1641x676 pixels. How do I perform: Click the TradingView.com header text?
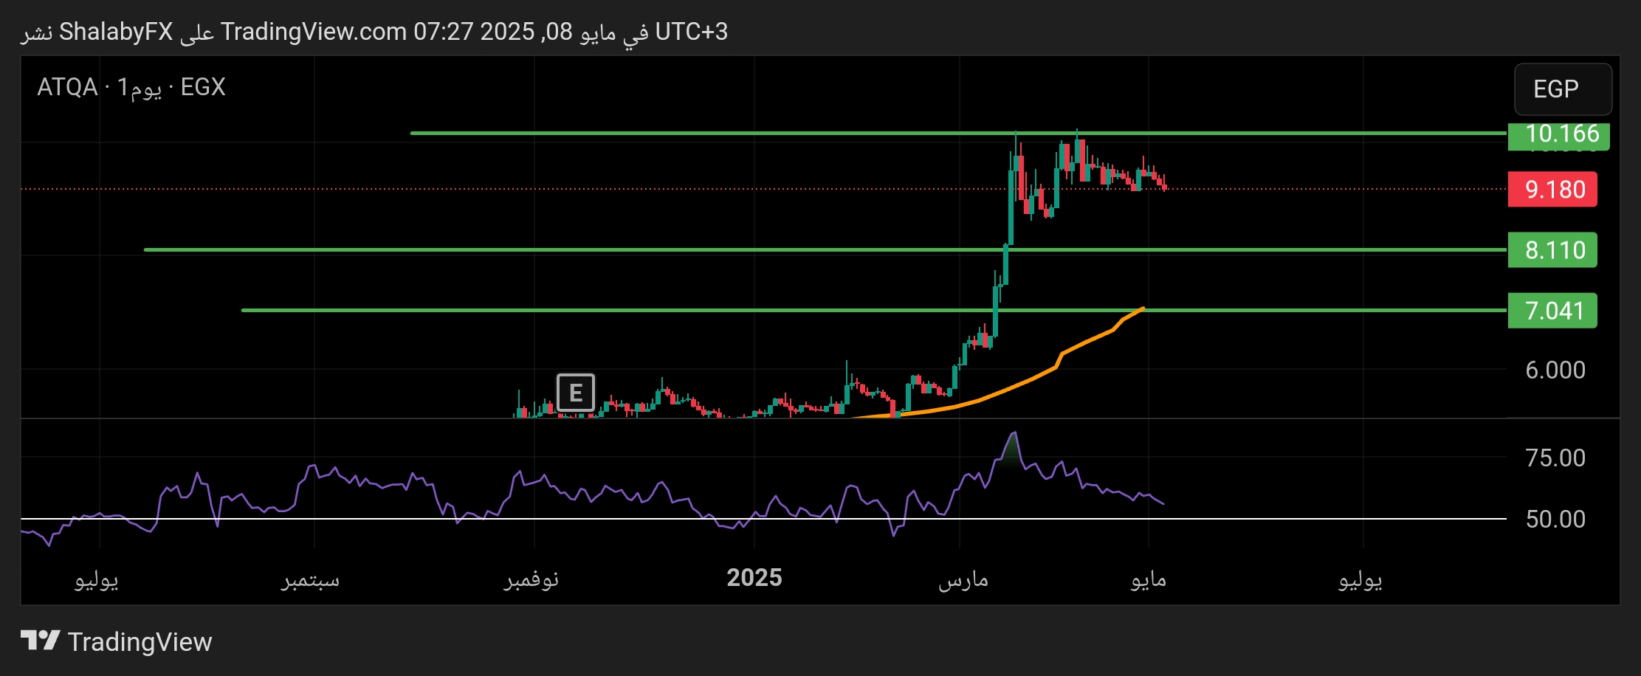click(x=314, y=32)
